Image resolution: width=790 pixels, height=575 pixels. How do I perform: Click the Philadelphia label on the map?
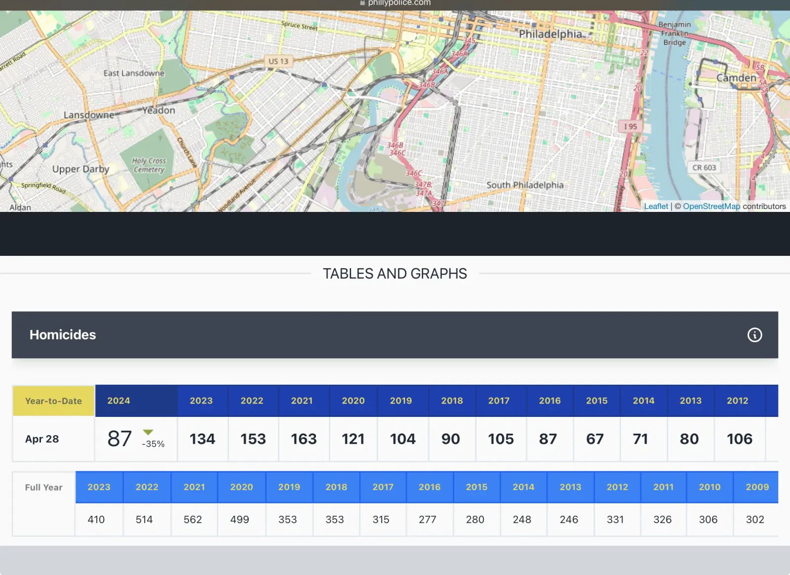click(x=550, y=34)
